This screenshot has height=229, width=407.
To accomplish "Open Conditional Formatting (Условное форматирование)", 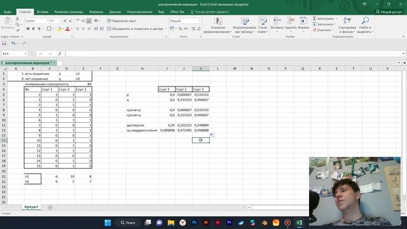I will click(x=217, y=25).
